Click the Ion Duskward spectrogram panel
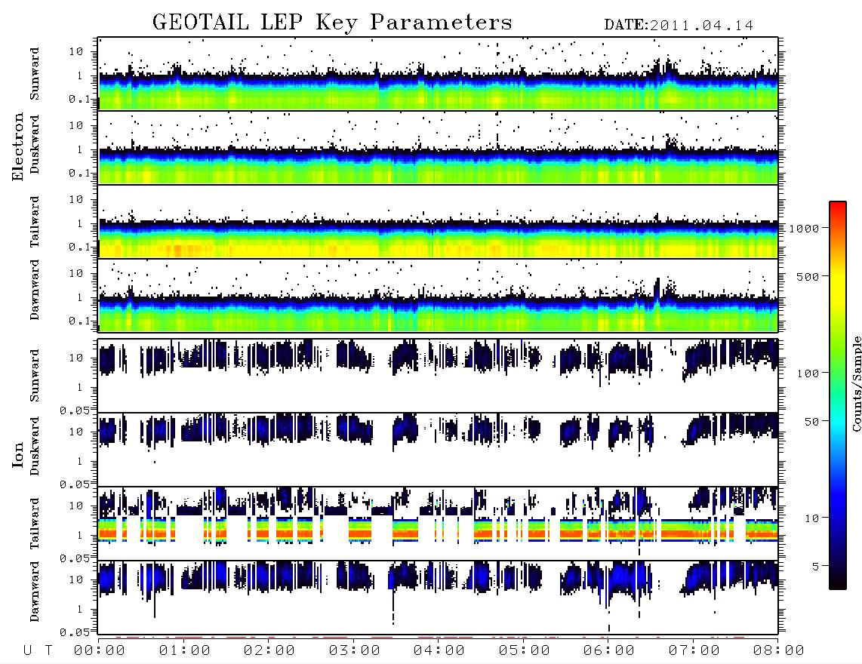 (x=438, y=450)
